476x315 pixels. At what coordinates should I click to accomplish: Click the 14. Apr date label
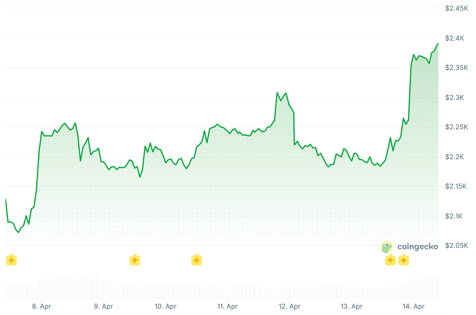(x=414, y=306)
